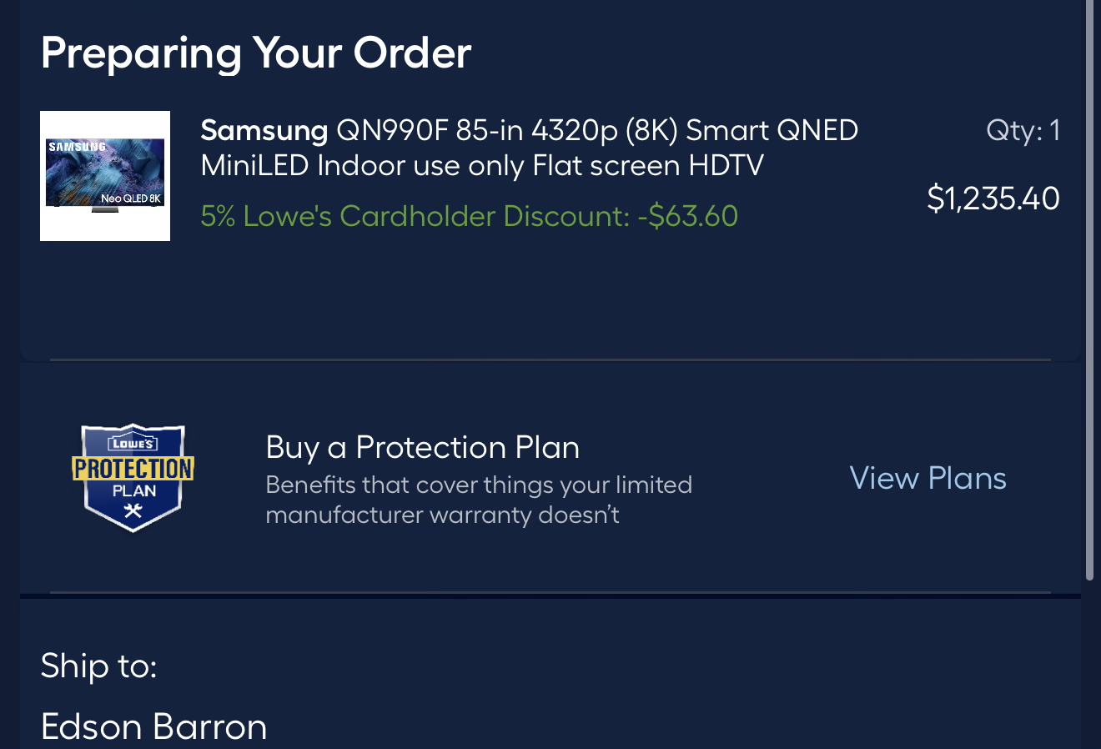The width and height of the screenshot is (1101, 749).
Task: Click the yellow PROTECTION banner on the badge
Action: click(133, 468)
